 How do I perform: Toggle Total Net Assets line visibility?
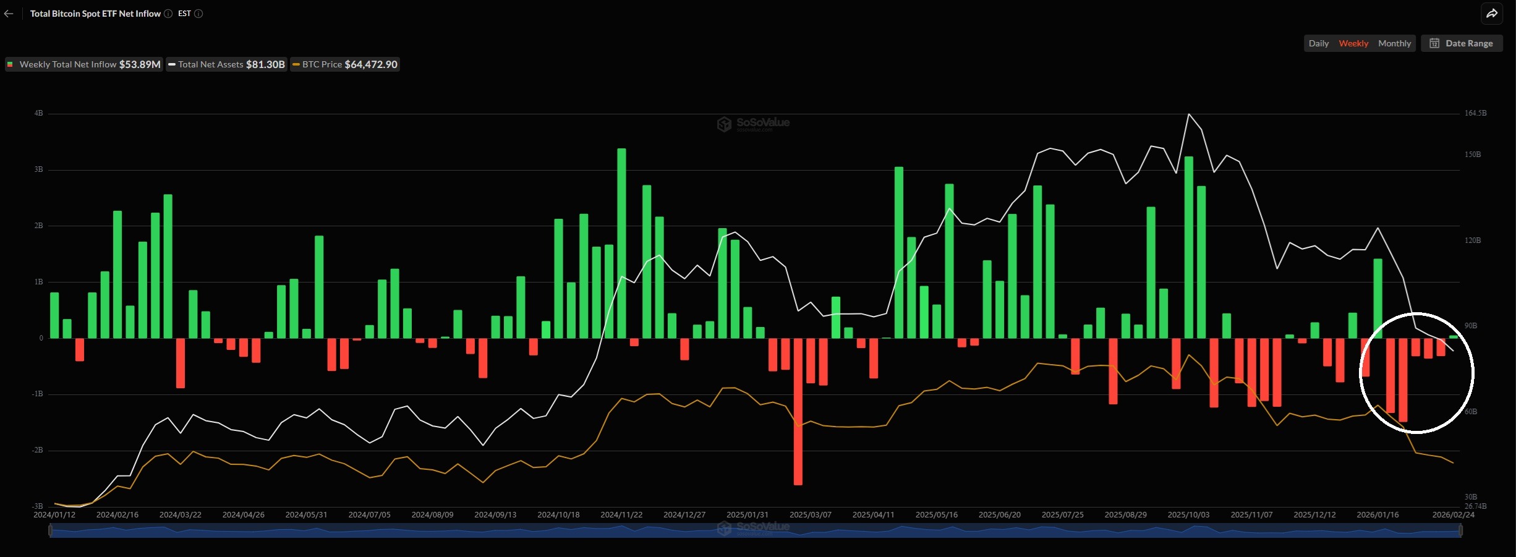(x=227, y=64)
